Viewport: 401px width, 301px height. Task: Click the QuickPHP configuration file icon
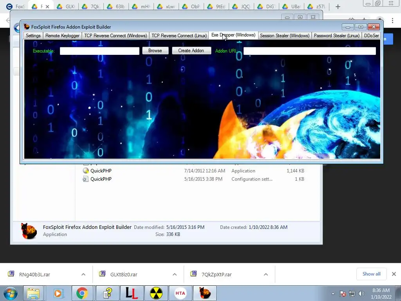pyautogui.click(x=86, y=179)
